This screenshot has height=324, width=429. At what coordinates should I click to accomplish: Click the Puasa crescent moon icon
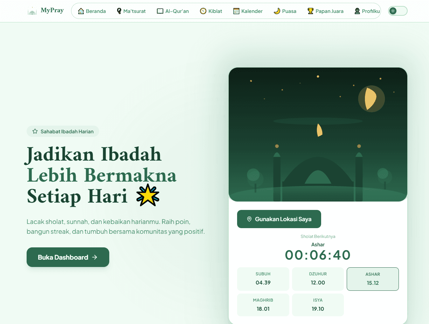pyautogui.click(x=276, y=11)
